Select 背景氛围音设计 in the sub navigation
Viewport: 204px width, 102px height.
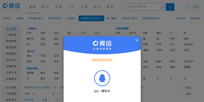151,18
